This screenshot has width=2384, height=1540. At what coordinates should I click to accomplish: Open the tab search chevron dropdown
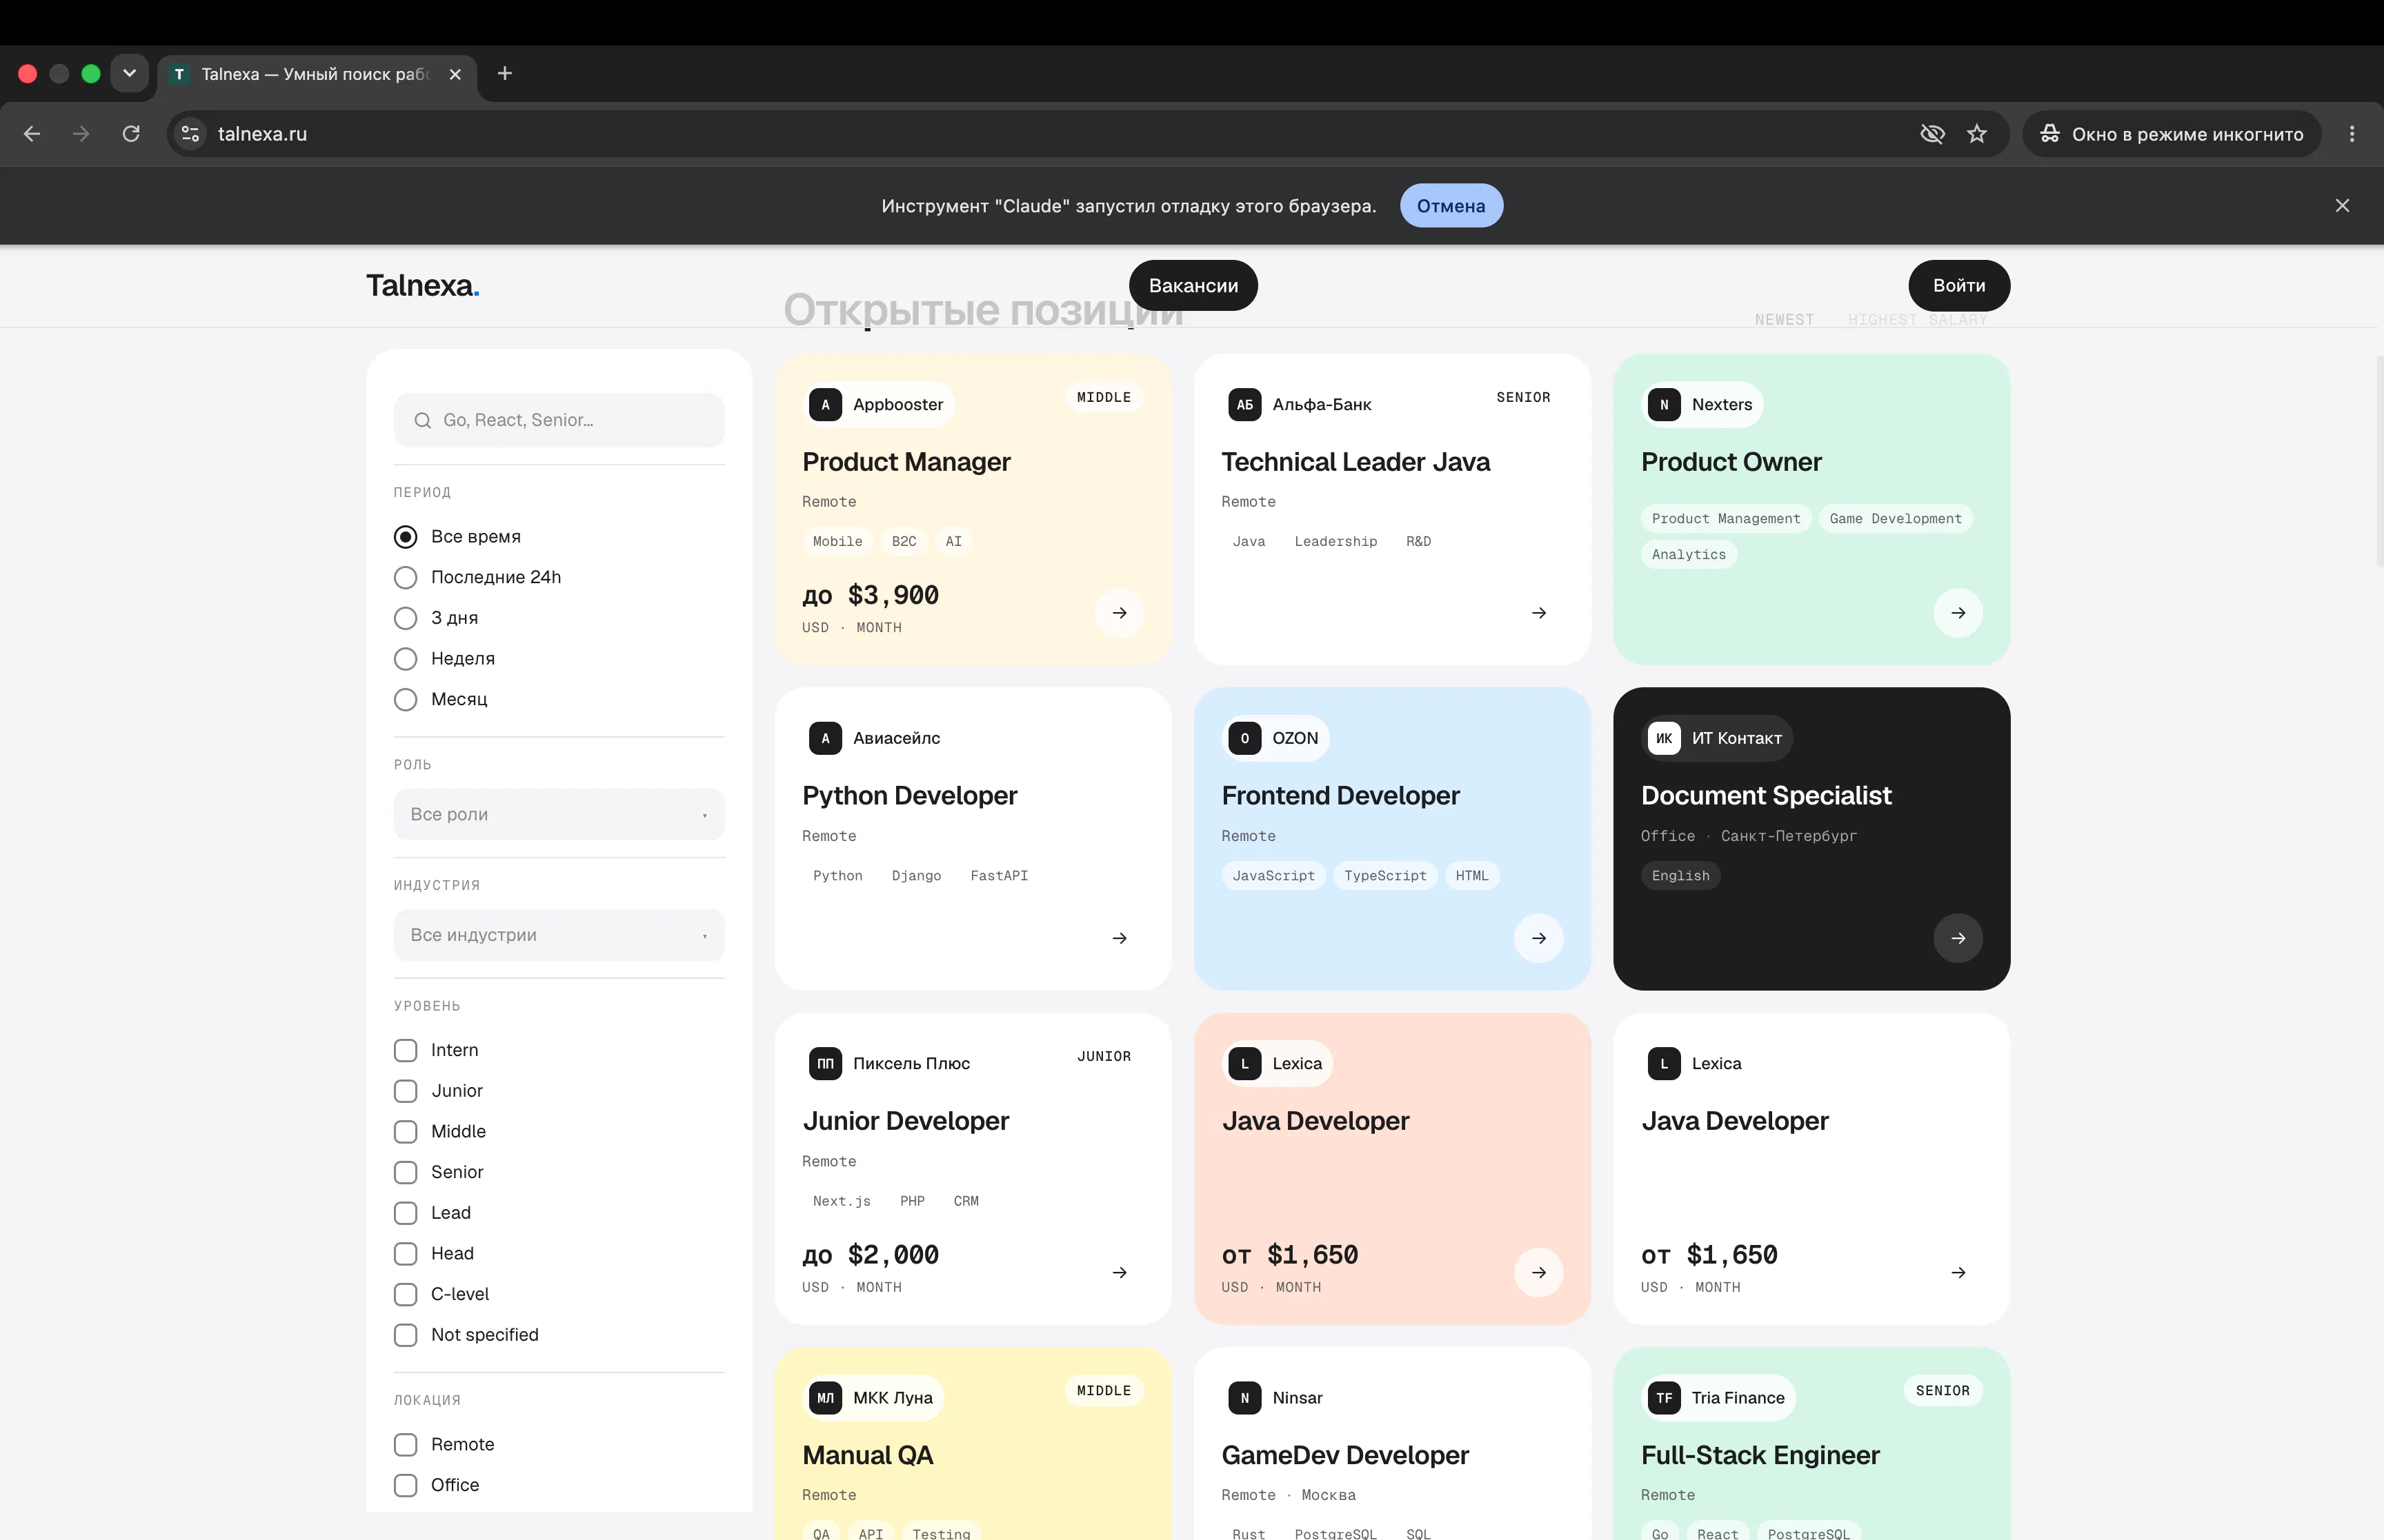pos(130,74)
